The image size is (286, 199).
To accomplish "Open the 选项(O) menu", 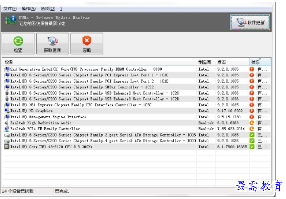I will (48, 9).
